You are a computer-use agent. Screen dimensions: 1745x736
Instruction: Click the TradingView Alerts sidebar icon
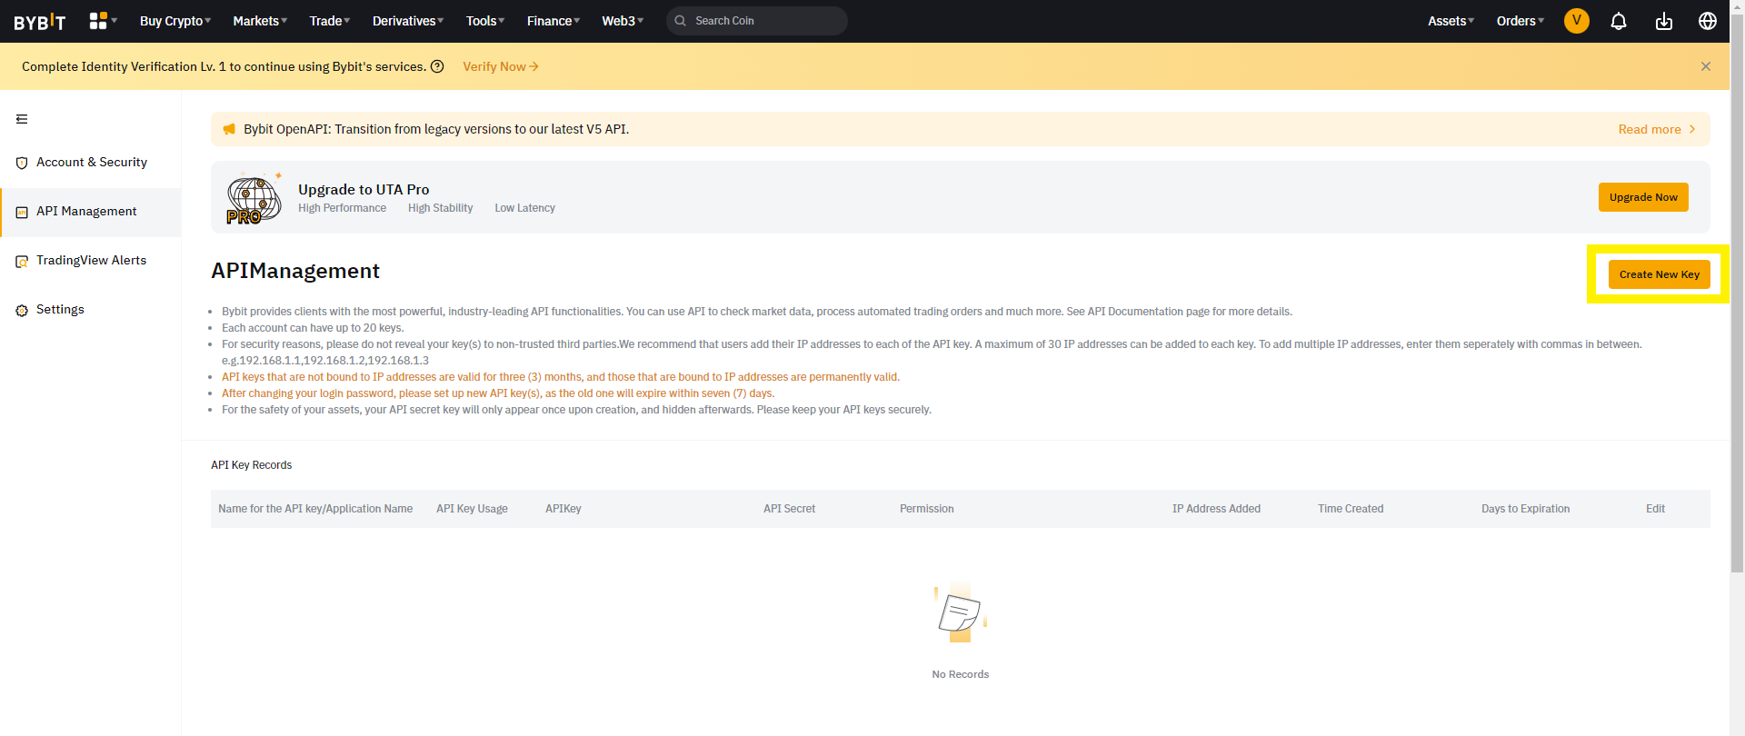[x=22, y=261]
